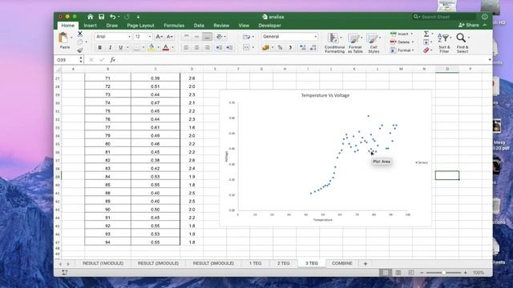Open the 2 TEG sheet tab
Screen dimensions: 513x288
coord(283,263)
